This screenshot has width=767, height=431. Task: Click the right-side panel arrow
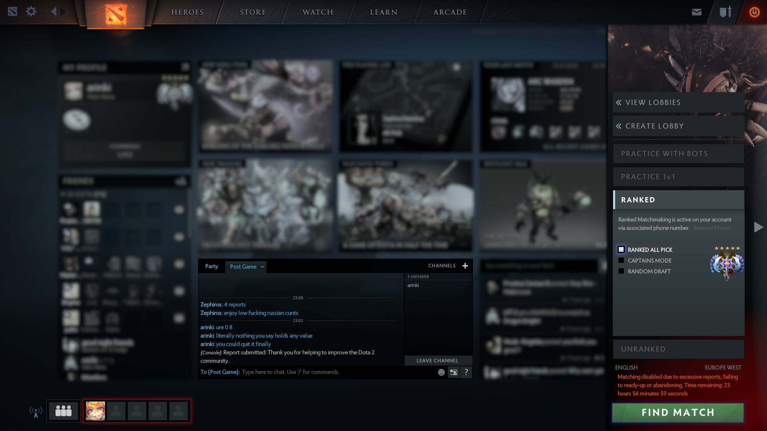(x=758, y=227)
